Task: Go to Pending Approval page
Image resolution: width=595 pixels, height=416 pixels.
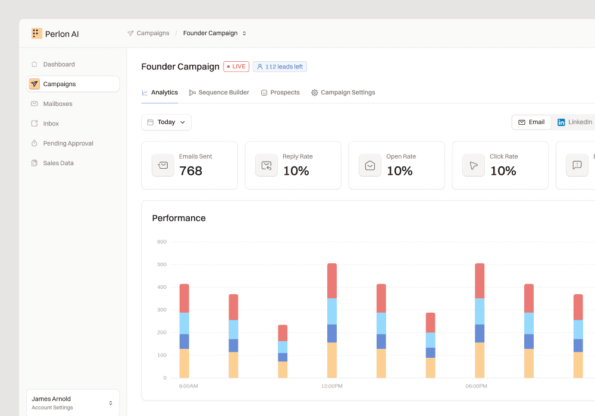Action: coord(68,143)
